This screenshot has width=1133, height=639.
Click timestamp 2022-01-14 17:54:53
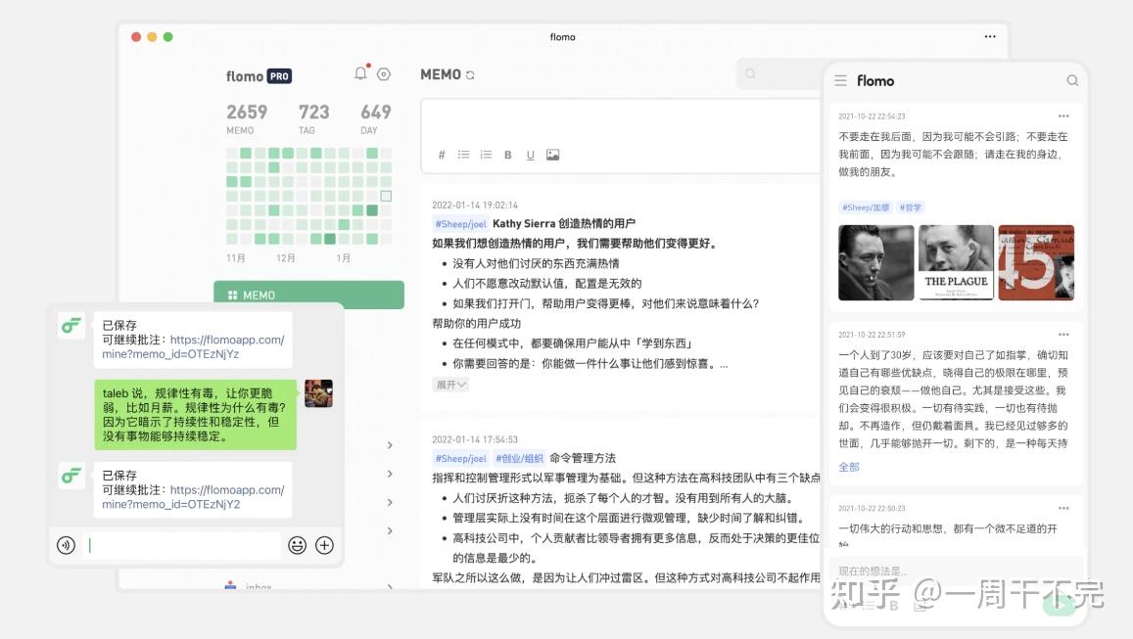pos(475,439)
